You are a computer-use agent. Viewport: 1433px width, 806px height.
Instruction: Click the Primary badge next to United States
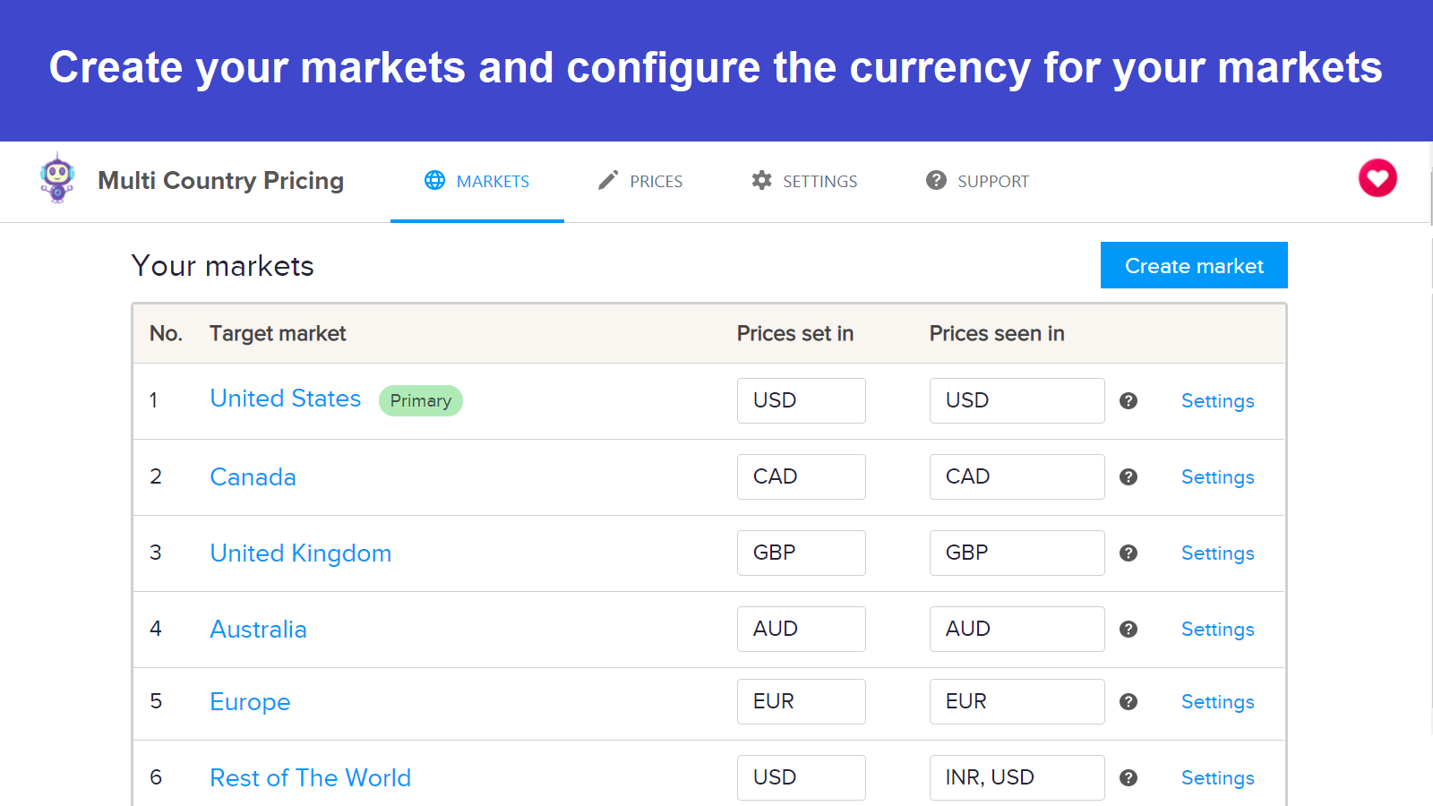pos(421,400)
